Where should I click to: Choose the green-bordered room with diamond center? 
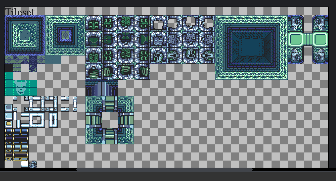point(65,35)
